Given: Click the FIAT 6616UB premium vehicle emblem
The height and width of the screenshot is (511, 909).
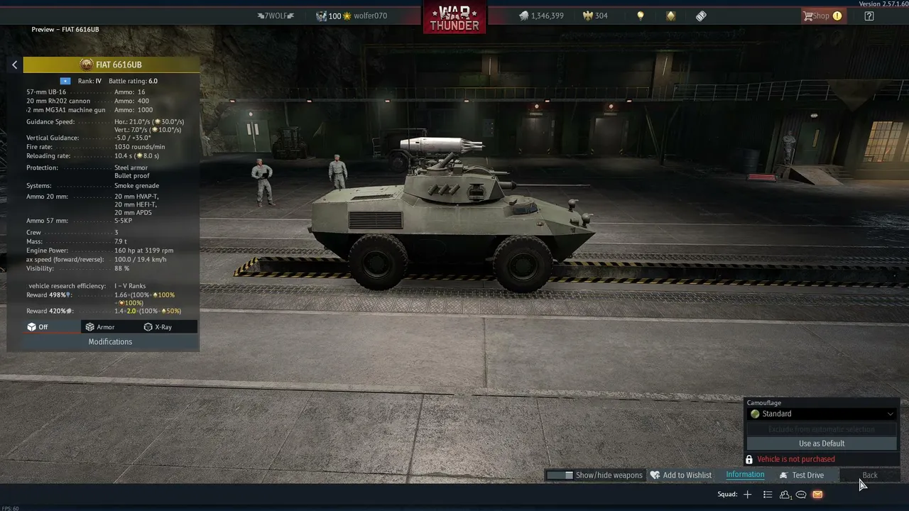Looking at the screenshot, I should click(x=87, y=65).
